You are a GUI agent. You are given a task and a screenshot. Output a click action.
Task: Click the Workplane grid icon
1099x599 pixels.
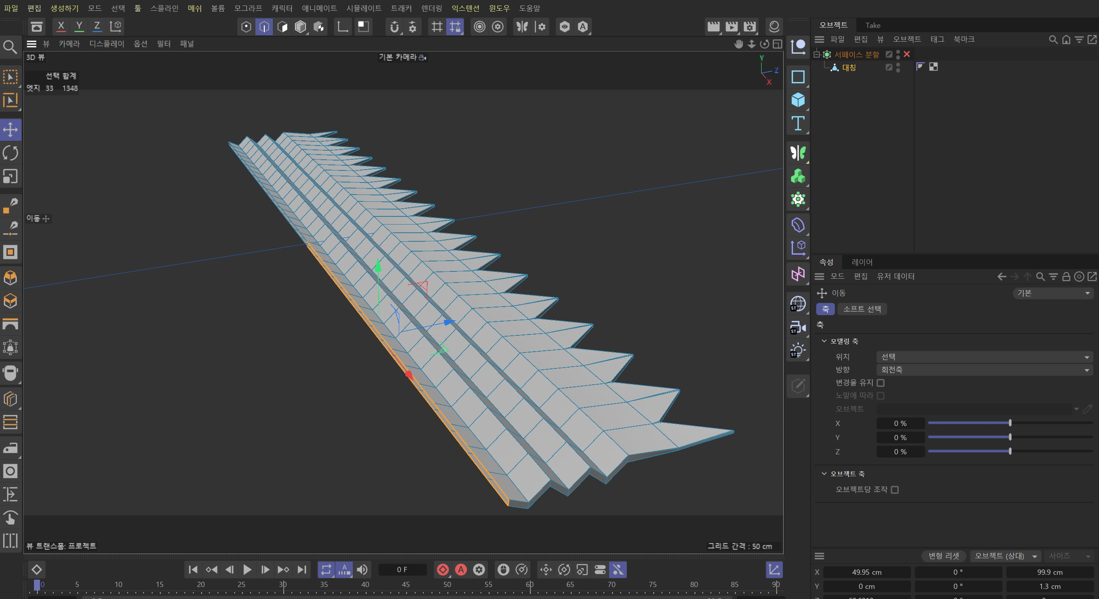tap(437, 27)
